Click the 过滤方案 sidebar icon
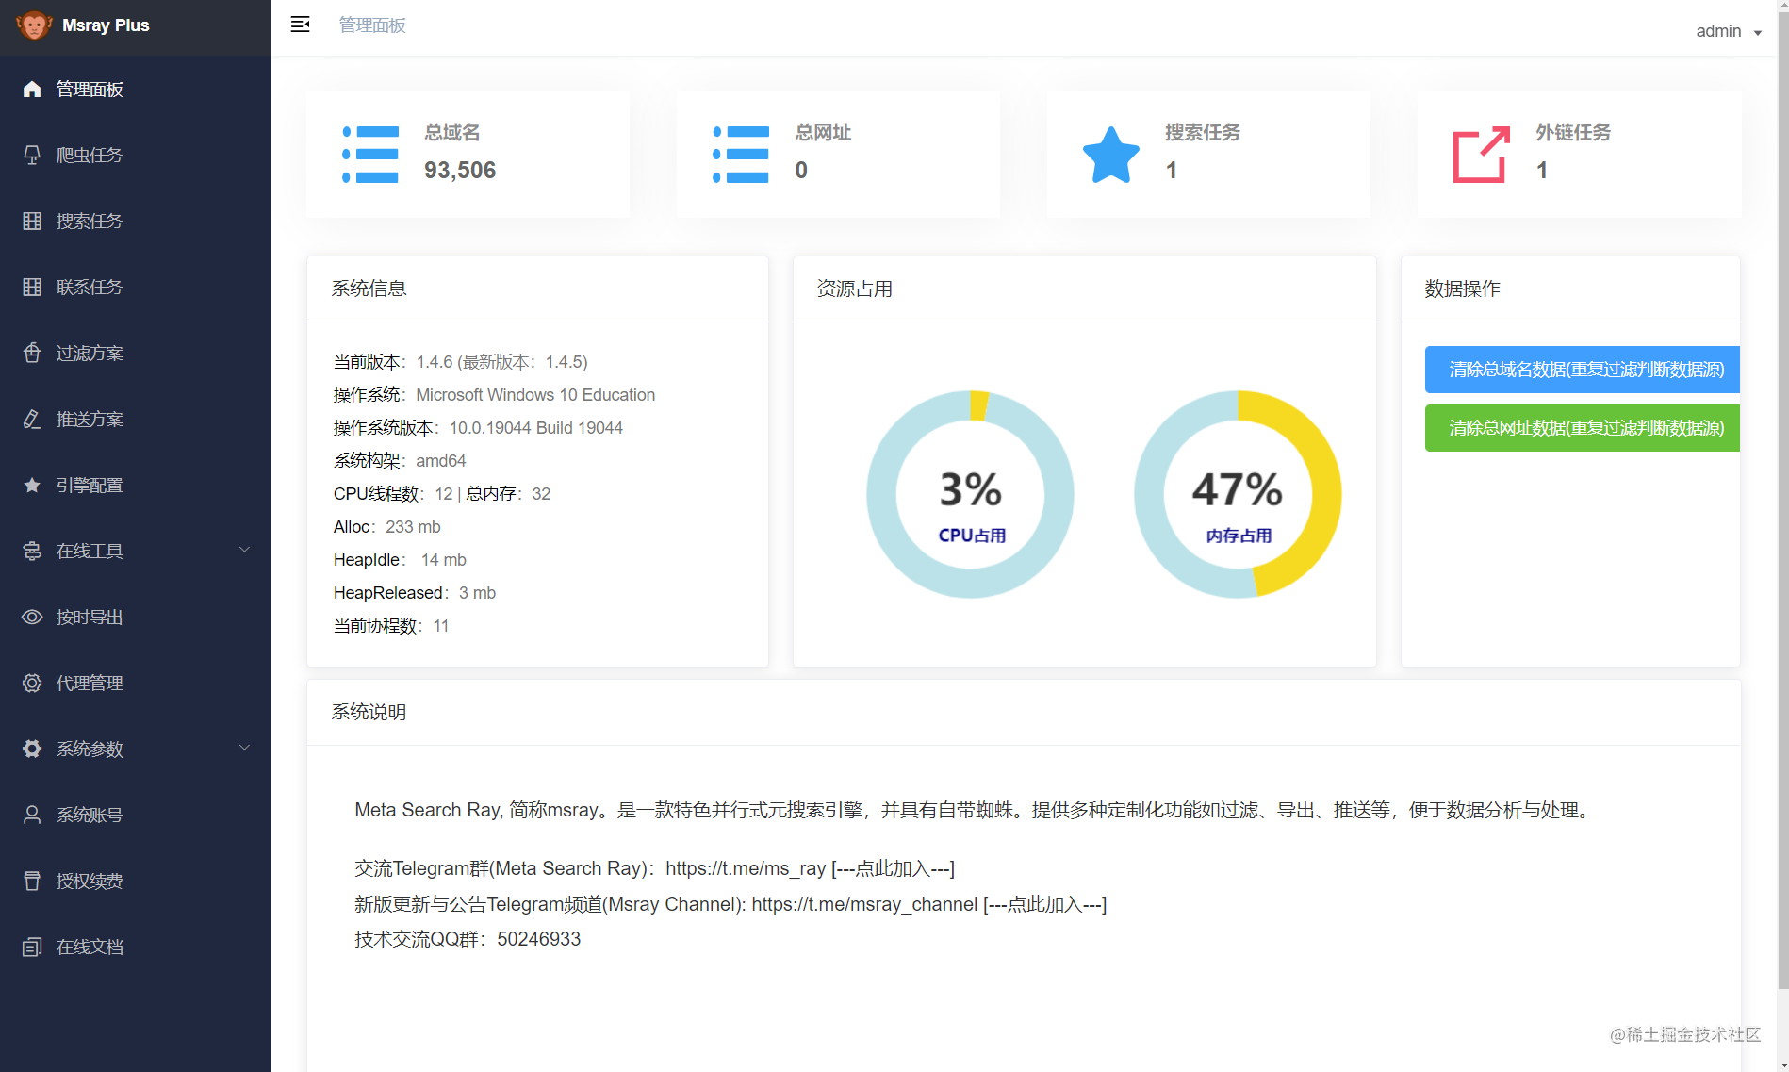 point(32,353)
